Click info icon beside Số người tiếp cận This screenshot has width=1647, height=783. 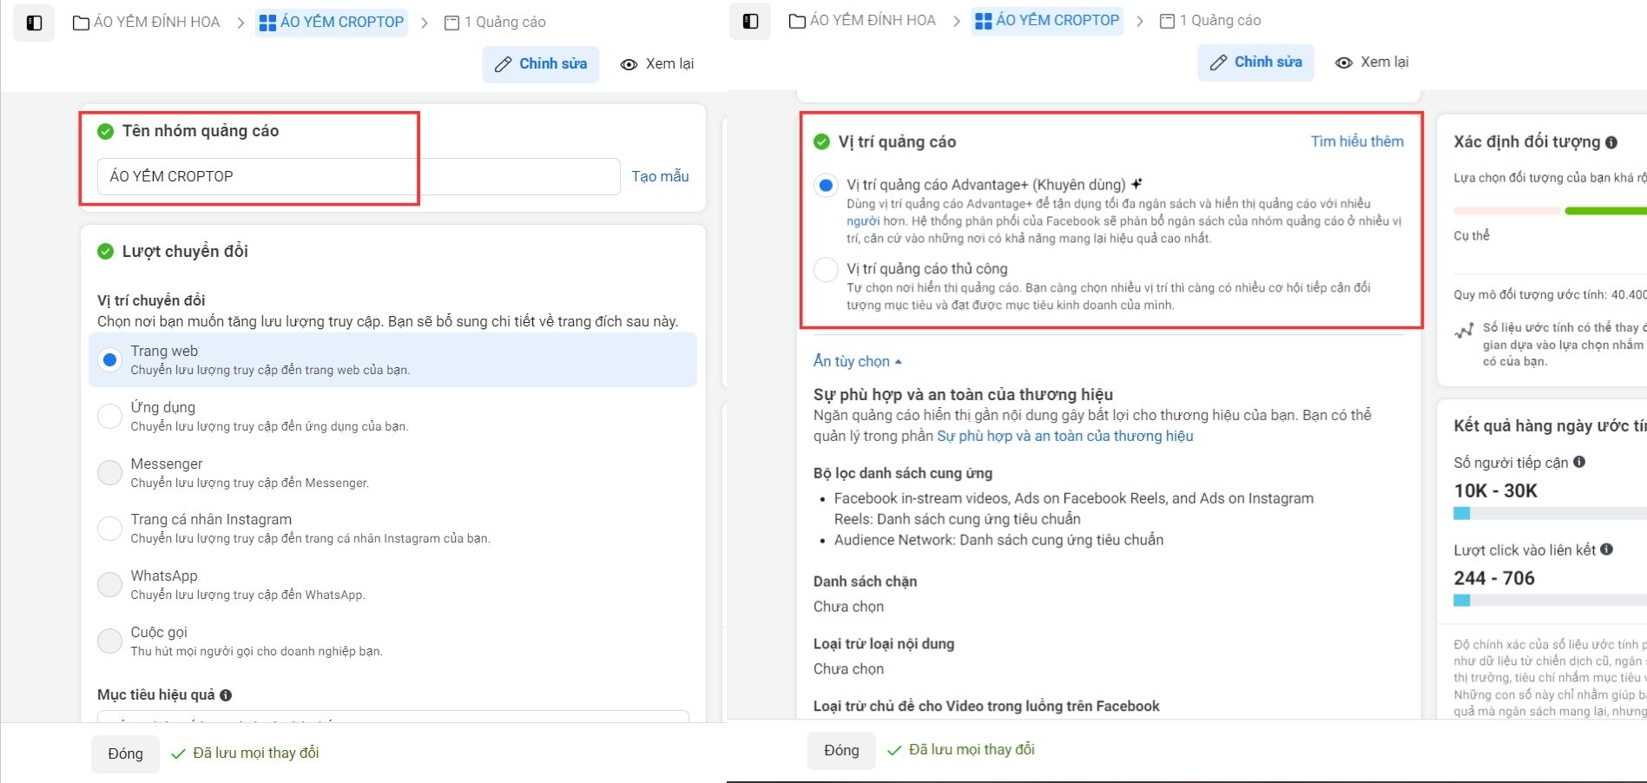tap(1579, 462)
